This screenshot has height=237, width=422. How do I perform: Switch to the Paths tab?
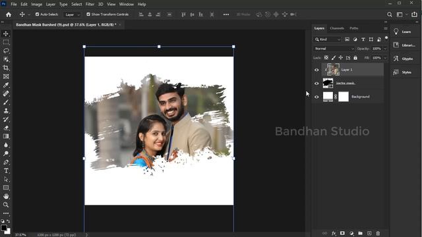coord(354,28)
